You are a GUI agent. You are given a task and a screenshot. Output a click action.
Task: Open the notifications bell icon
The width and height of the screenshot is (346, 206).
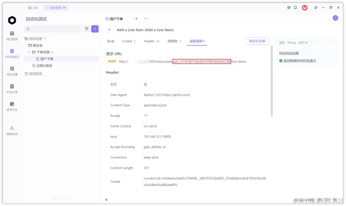coord(295,7)
